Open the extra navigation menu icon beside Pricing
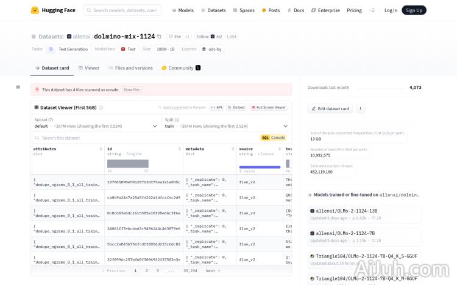Image resolution: width=457 pixels, height=285 pixels. 372,10
